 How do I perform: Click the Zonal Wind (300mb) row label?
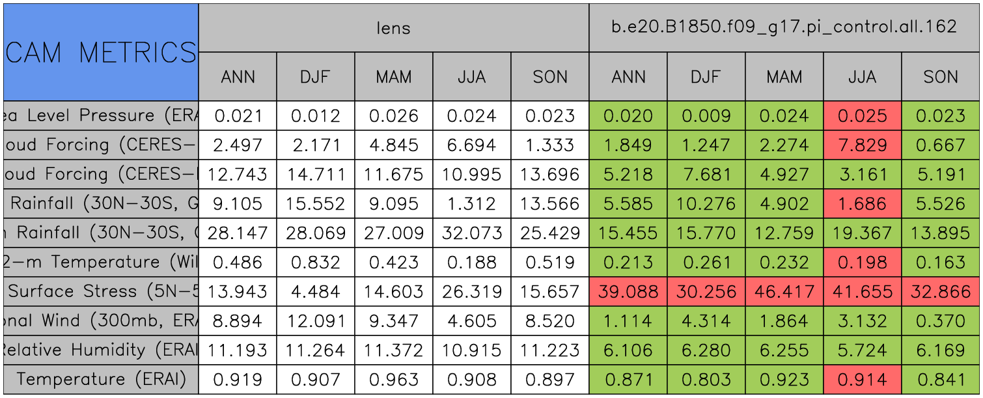[x=101, y=320]
